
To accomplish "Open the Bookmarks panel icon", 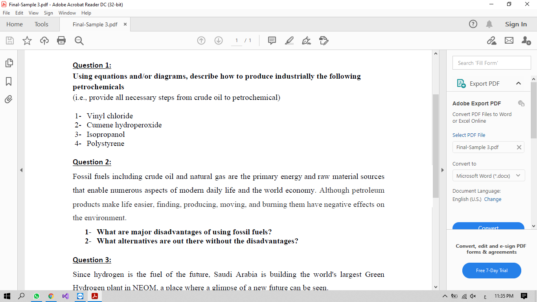I will click(x=9, y=81).
